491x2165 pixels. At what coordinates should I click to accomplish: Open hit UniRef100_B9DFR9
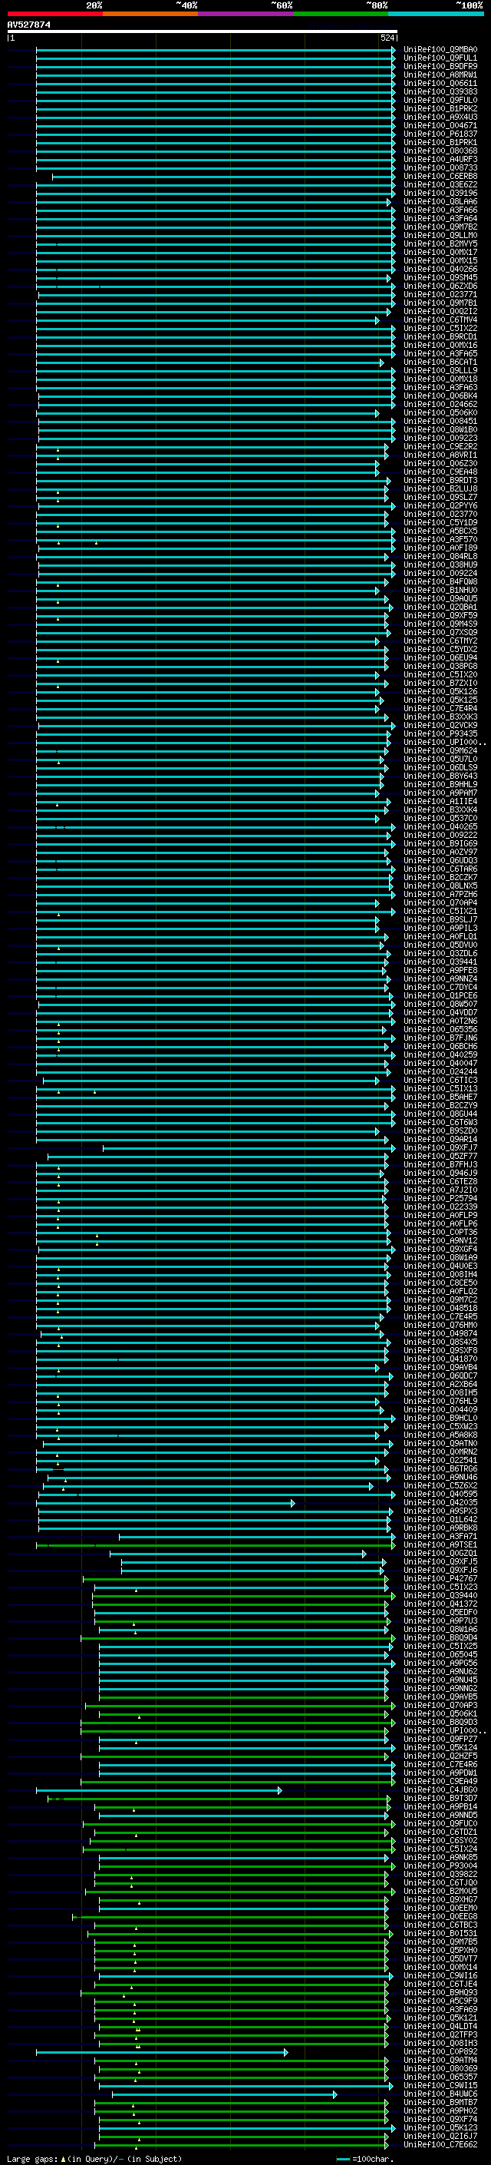point(440,66)
